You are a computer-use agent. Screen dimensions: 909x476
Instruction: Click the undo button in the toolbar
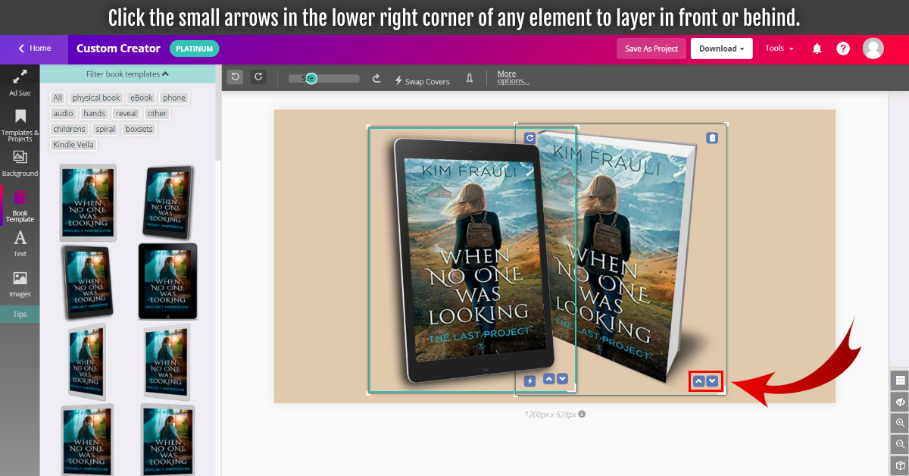pos(236,77)
